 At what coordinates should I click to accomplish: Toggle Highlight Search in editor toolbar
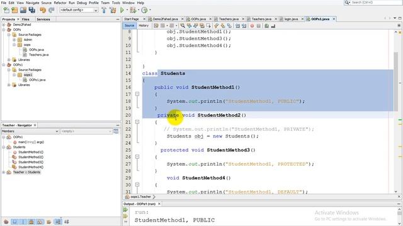pyautogui.click(x=202, y=26)
